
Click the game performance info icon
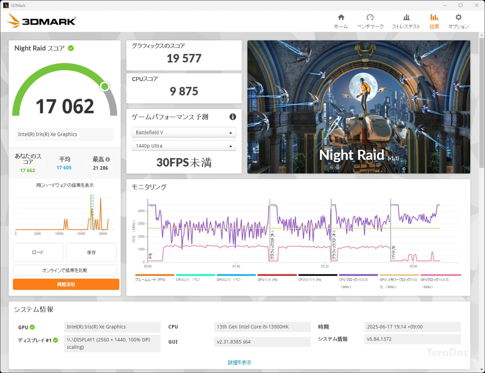tap(233, 117)
